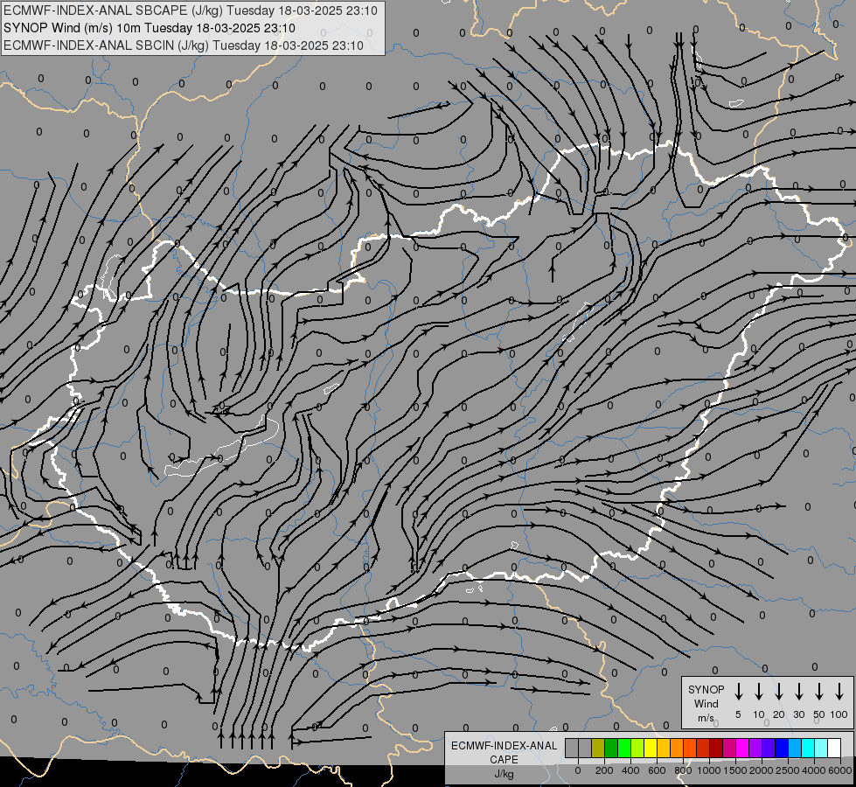Click the 400 tick value on CAPE scale
Image resolution: width=856 pixels, height=787 pixels.
coord(630,770)
